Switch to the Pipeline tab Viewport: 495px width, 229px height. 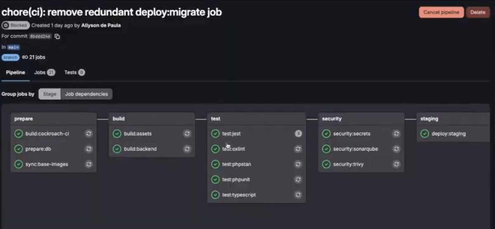[x=15, y=73]
